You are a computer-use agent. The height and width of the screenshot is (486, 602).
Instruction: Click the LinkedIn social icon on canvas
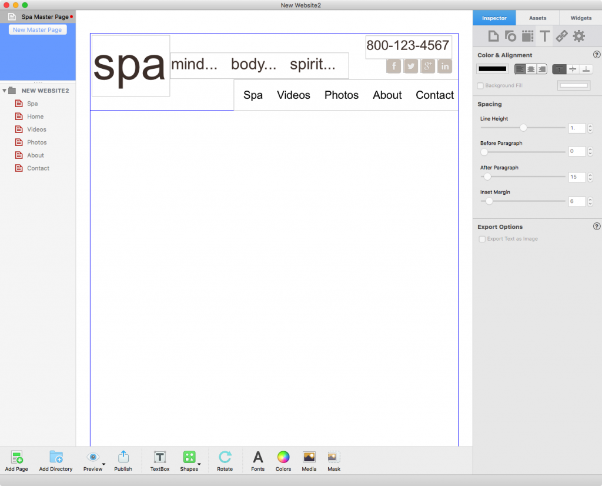[444, 66]
